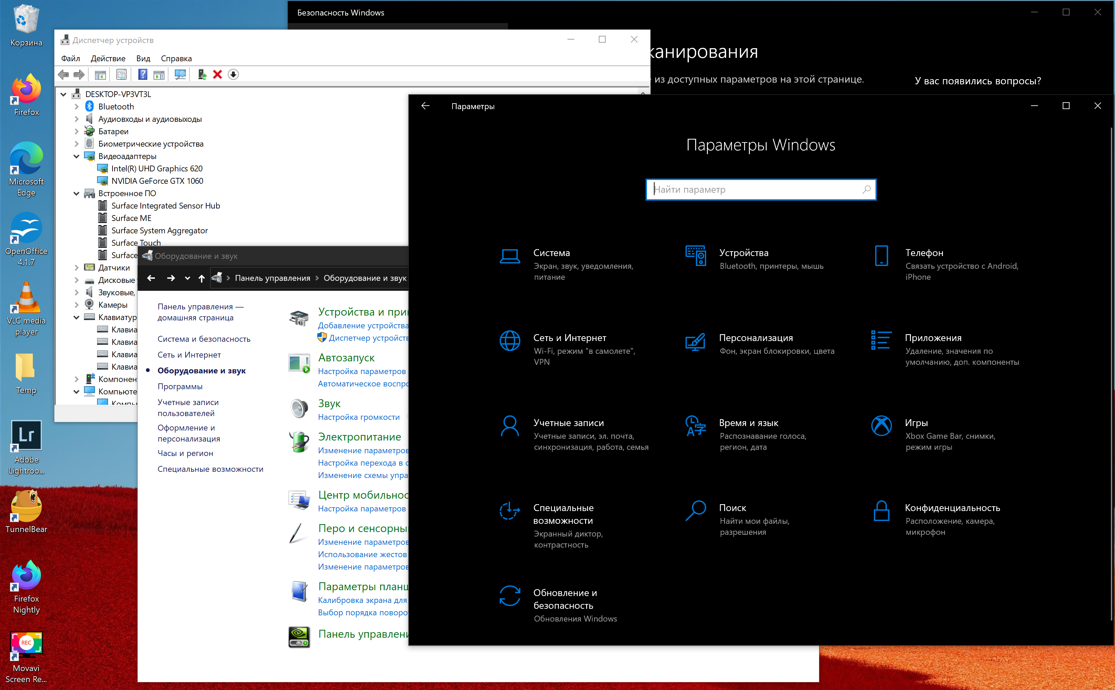1115x690 pixels.
Task: Open the Справка menu
Action: [176, 59]
